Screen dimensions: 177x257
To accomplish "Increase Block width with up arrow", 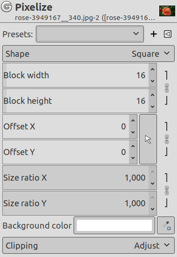I will [x=153, y=69].
